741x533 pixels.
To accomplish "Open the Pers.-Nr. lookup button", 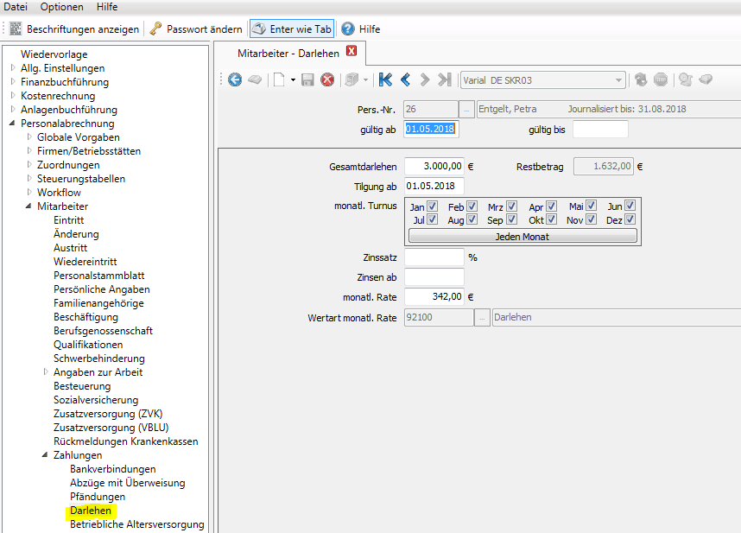I will click(x=466, y=110).
